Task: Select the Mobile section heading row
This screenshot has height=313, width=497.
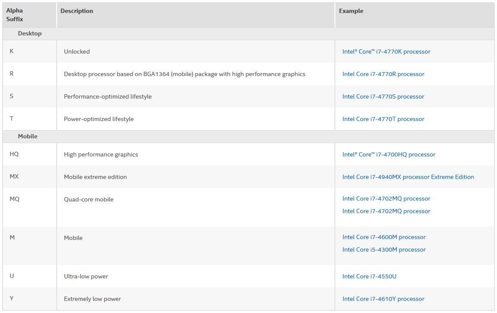Action: pos(28,136)
